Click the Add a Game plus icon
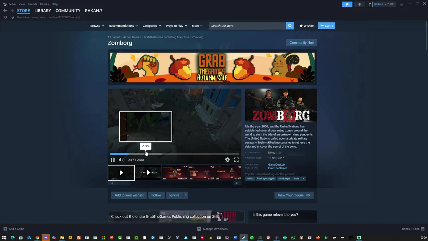This screenshot has width=428, height=241. click(5, 229)
